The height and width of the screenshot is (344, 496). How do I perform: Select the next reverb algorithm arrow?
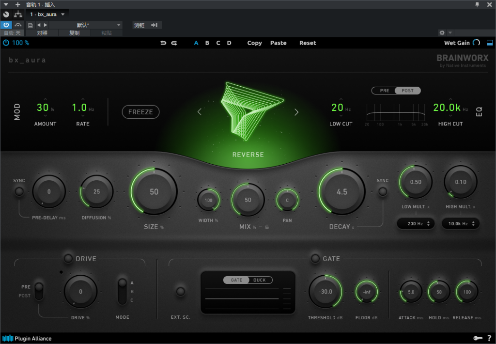(296, 112)
